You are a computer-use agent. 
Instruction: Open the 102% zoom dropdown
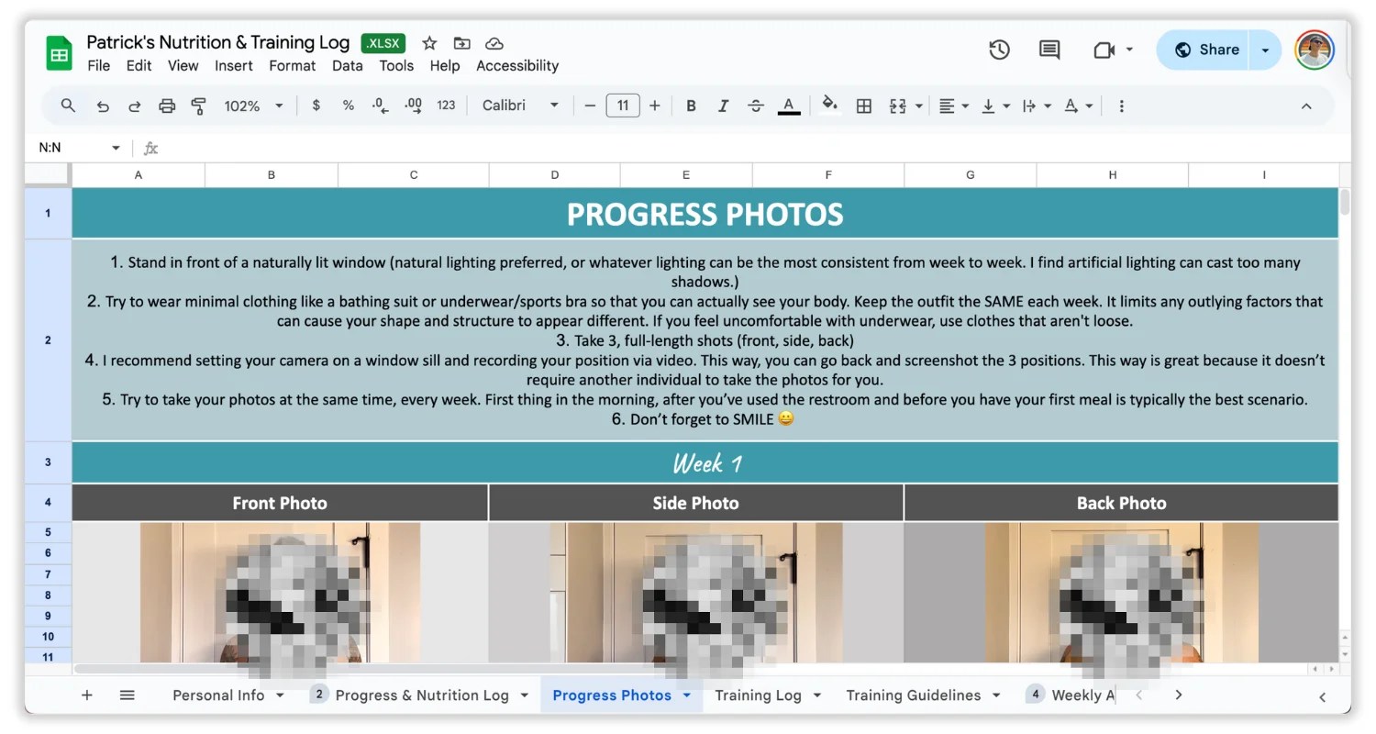[x=253, y=106]
